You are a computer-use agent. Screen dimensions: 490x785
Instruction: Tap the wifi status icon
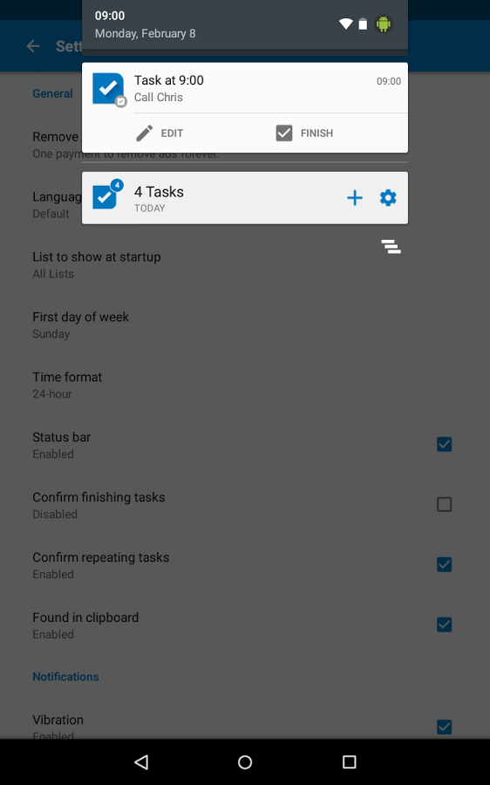346,24
